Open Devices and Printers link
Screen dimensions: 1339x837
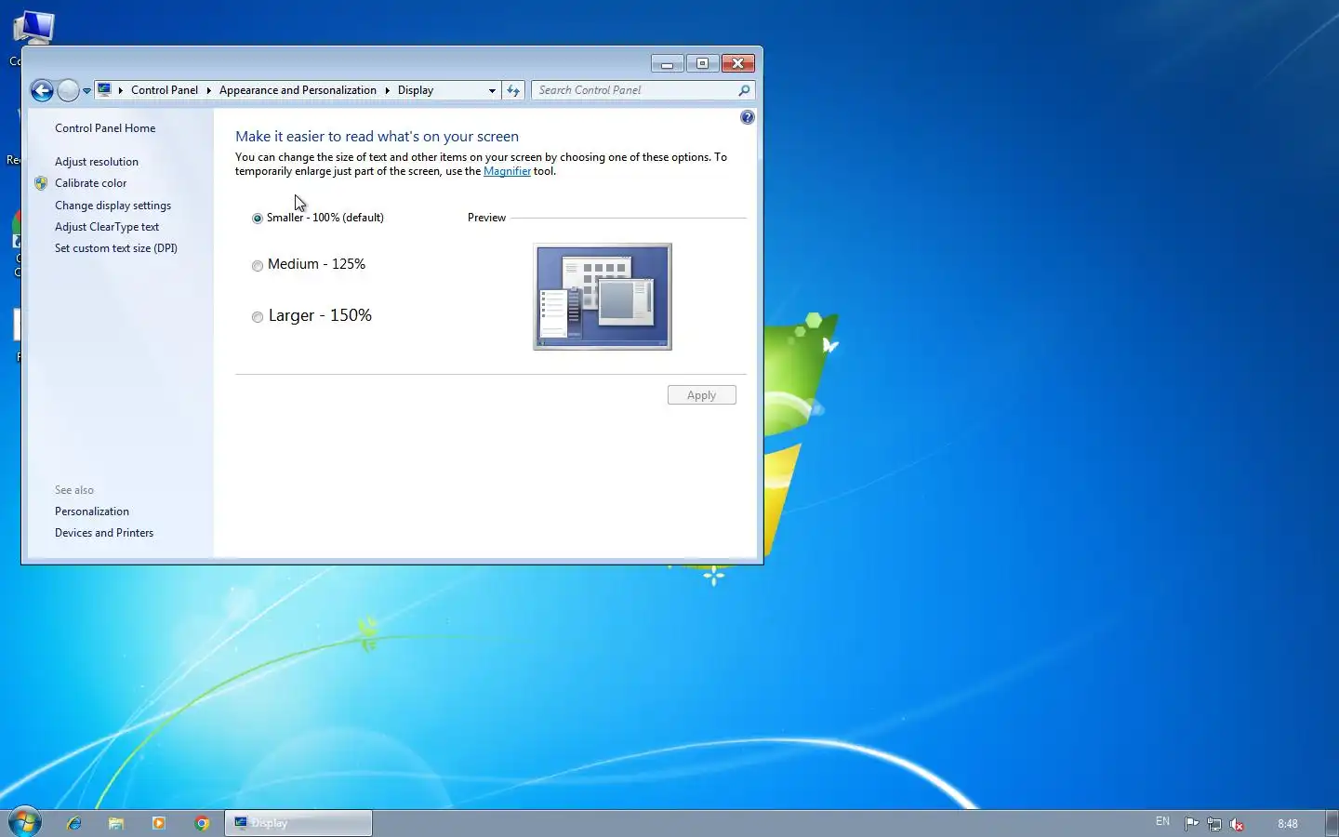point(104,533)
